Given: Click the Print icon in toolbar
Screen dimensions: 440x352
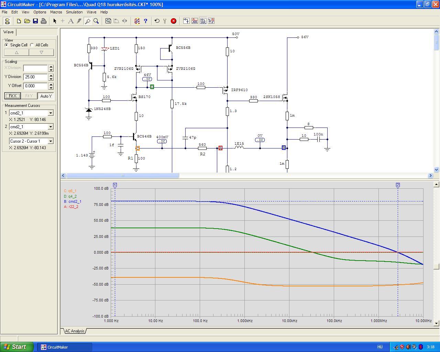Looking at the screenshot, I should (44, 21).
